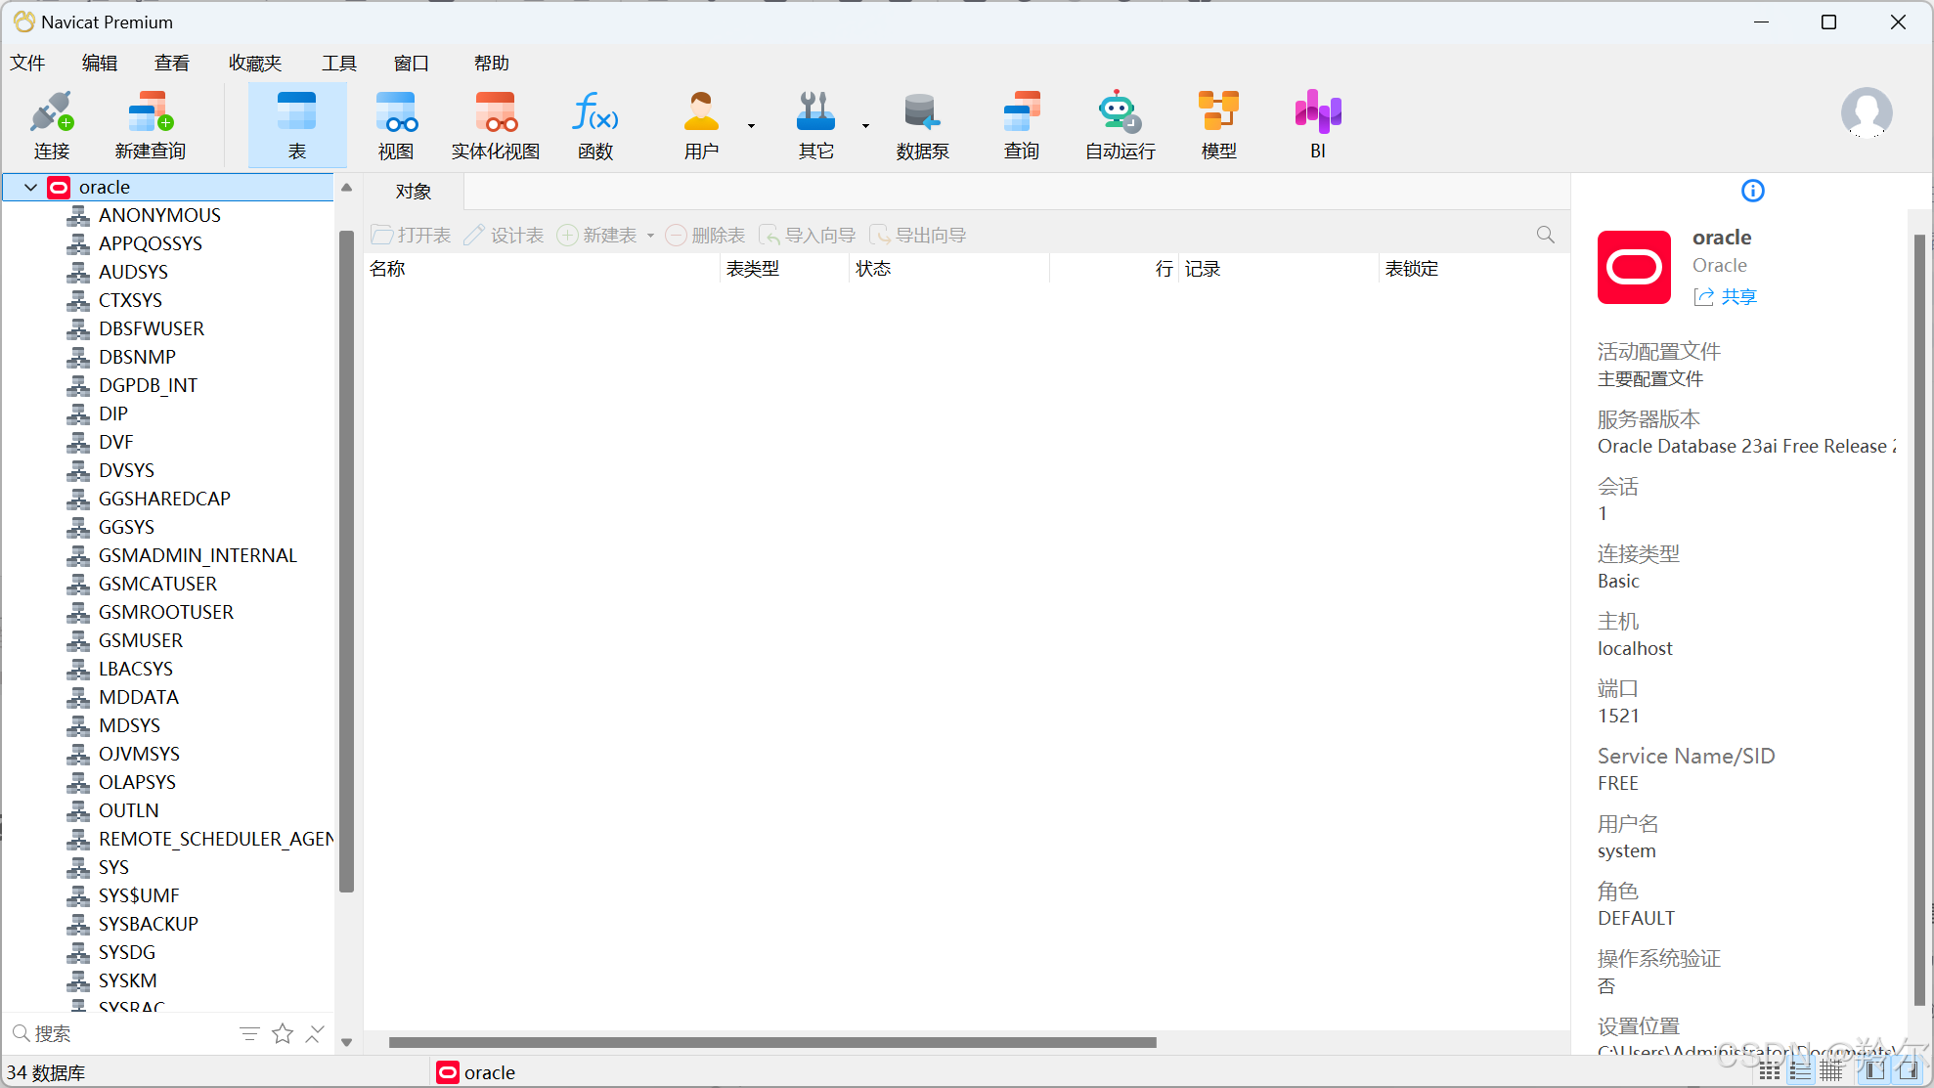Image resolution: width=1934 pixels, height=1088 pixels.
Task: Select the 视图 views icon
Action: (396, 125)
